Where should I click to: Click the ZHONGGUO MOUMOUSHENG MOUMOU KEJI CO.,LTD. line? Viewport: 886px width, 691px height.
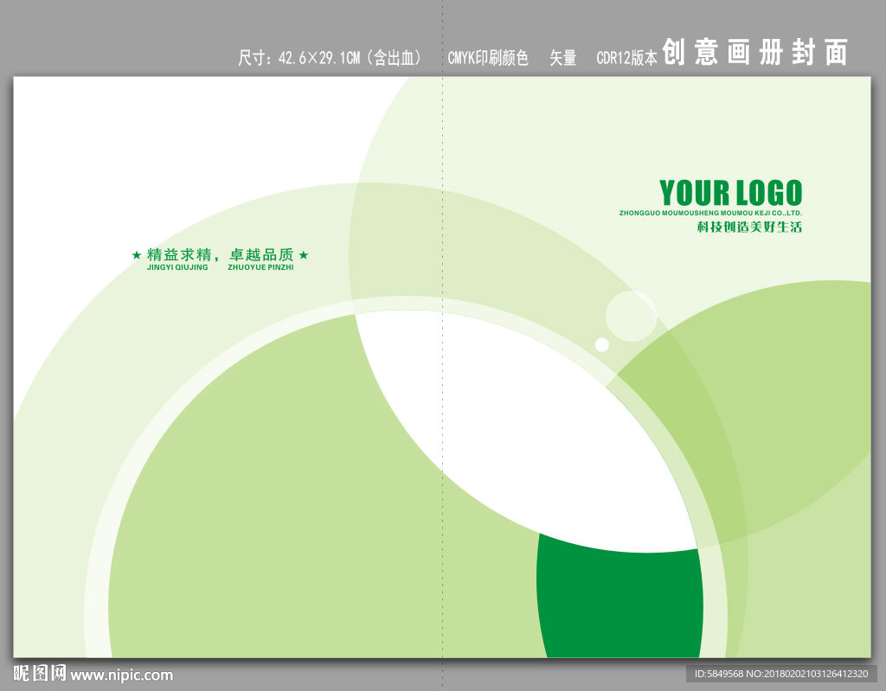tap(710, 213)
